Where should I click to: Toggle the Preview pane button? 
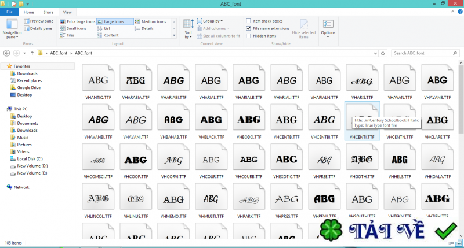[38, 21]
